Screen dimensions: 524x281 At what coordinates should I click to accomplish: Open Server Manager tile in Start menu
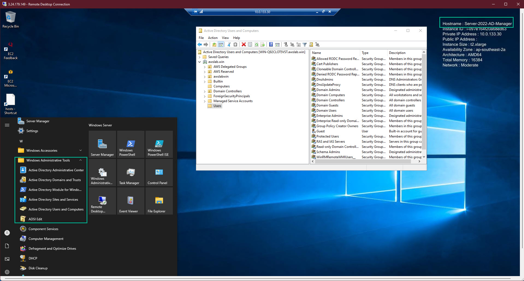102,144
